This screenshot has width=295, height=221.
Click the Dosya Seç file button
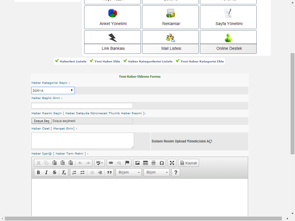(41, 121)
